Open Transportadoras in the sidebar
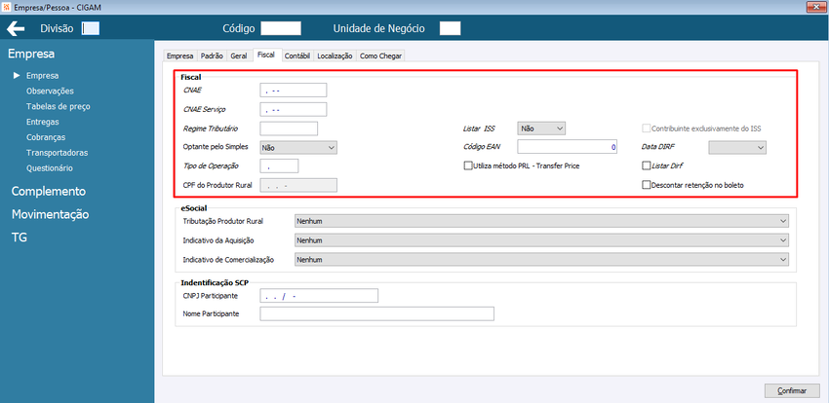 [x=58, y=153]
